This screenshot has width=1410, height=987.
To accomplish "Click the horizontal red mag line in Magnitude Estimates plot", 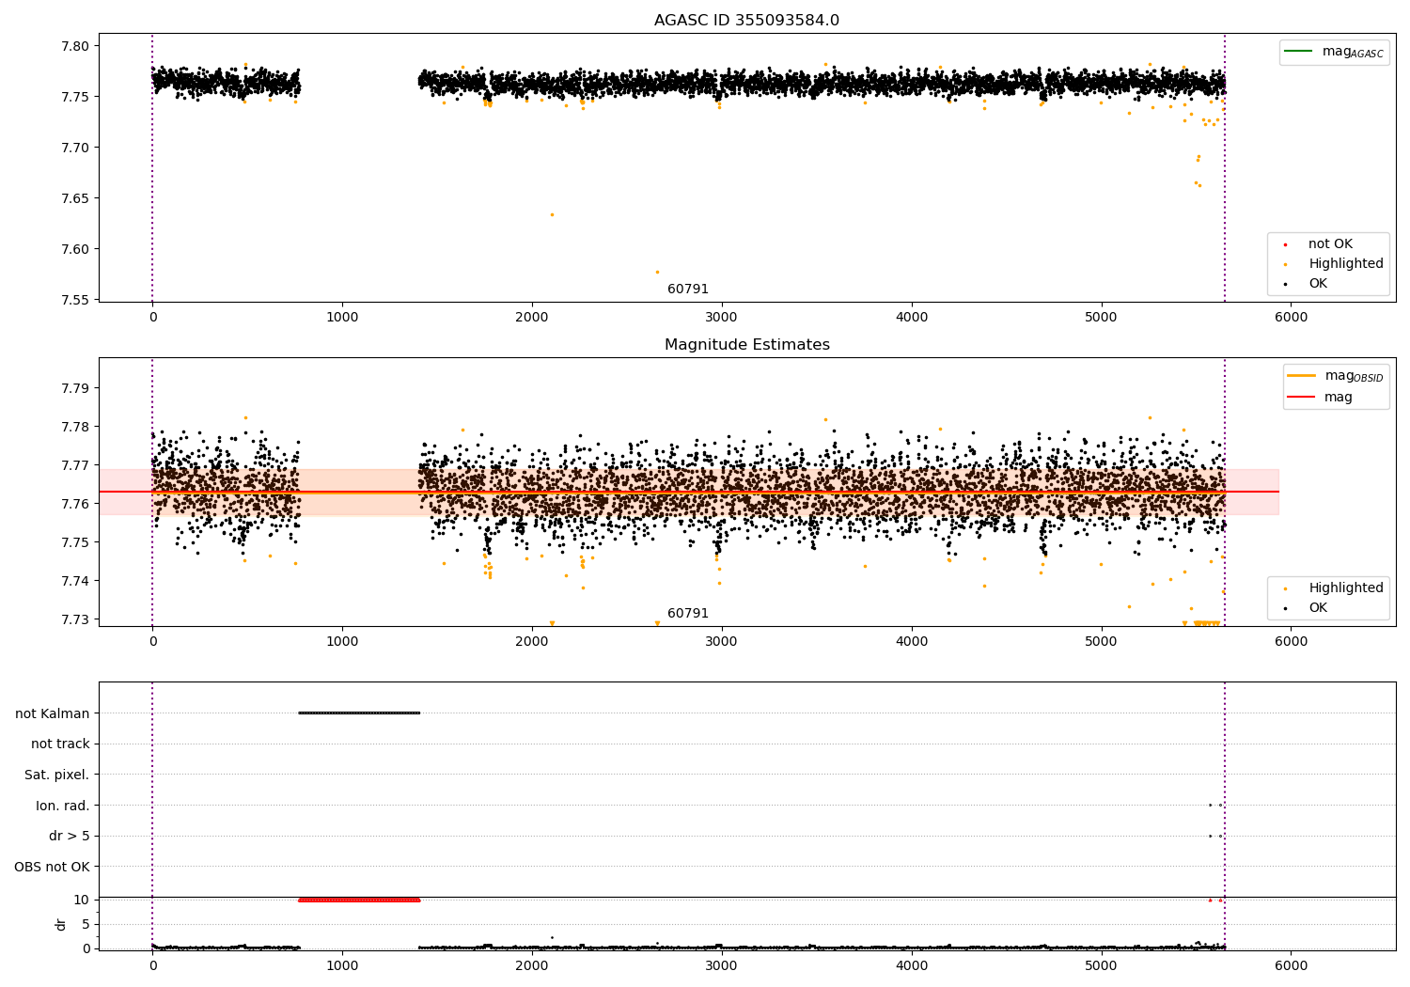I will [x=689, y=492].
